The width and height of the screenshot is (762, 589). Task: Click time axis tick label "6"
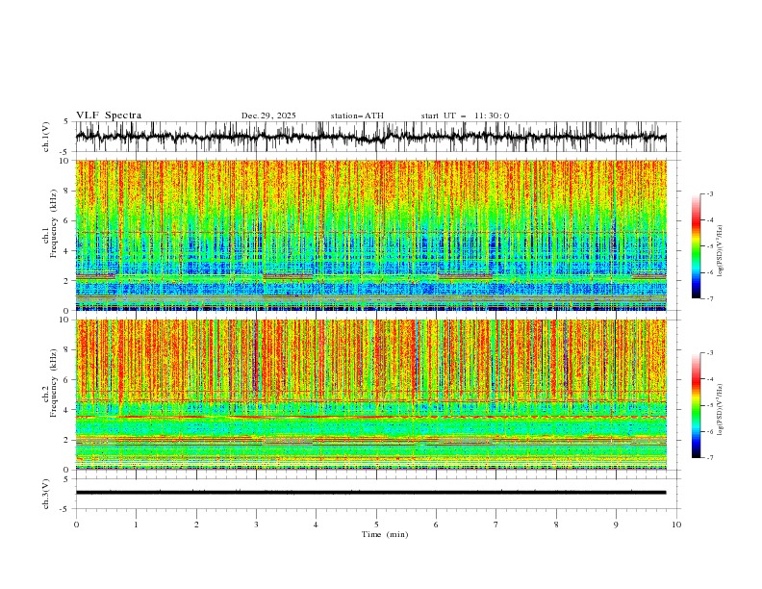click(436, 525)
